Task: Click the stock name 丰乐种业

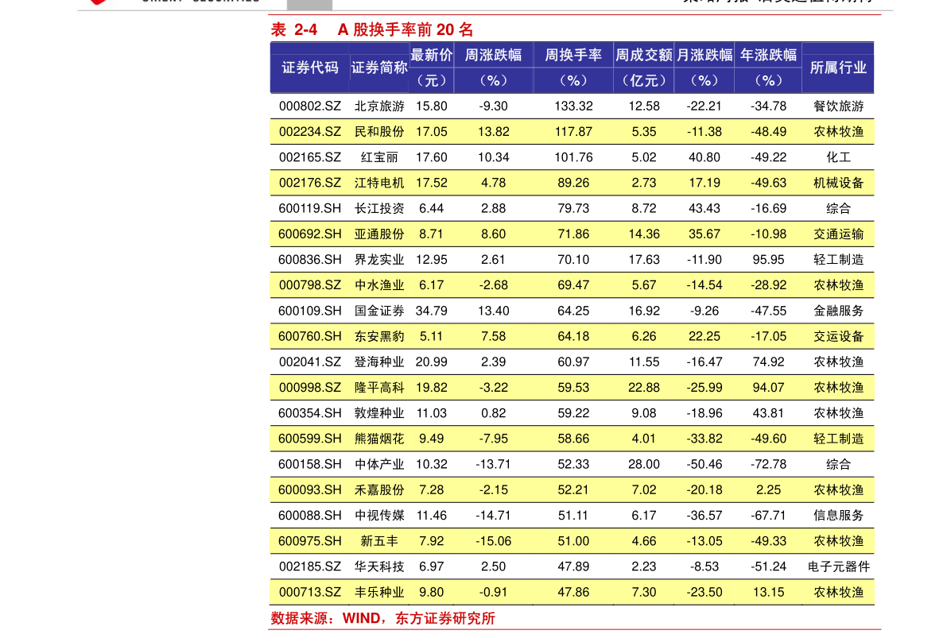Action: tap(379, 592)
